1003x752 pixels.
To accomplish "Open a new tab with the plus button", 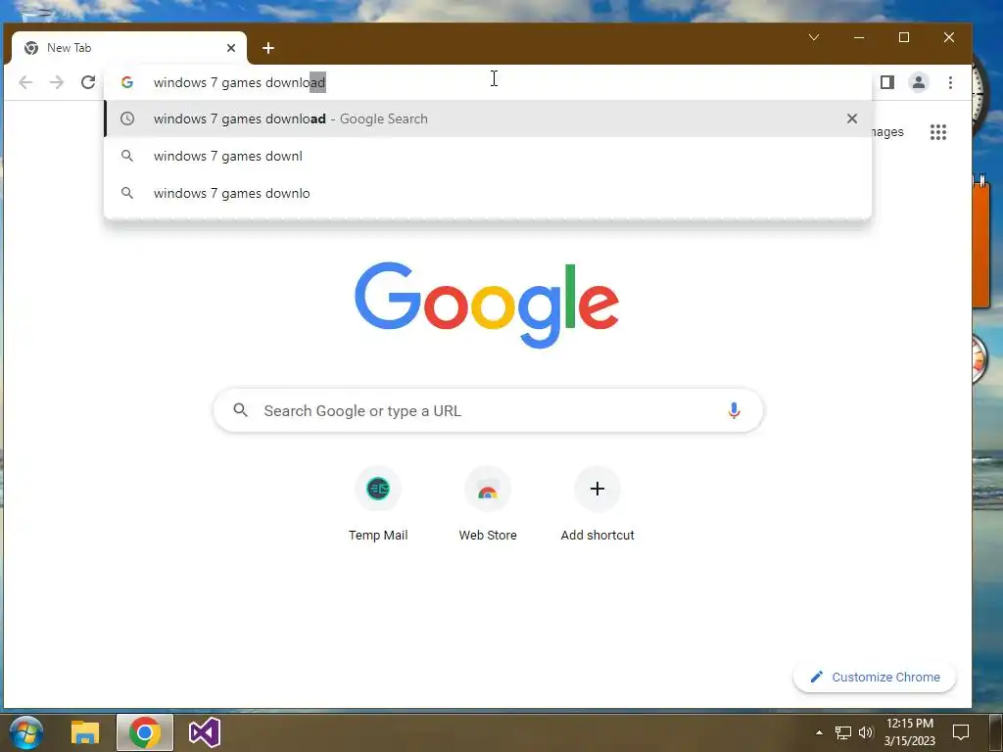I will (268, 48).
